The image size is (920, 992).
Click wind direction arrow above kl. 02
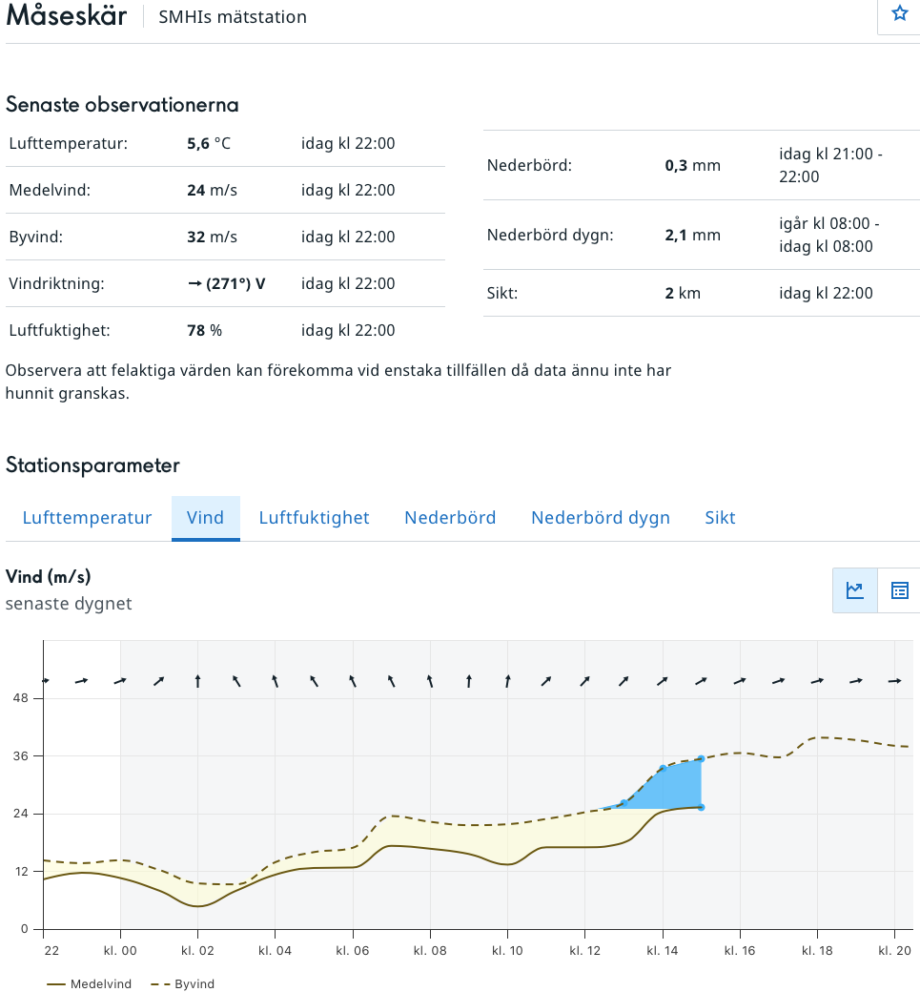coord(198,681)
